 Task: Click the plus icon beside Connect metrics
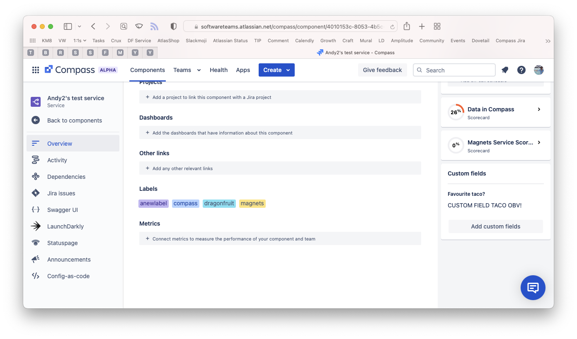148,239
